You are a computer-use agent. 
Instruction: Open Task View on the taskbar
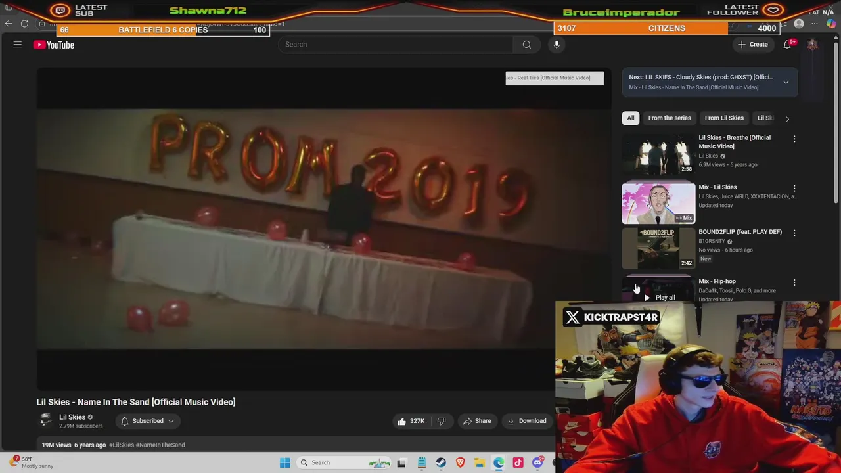(x=401, y=462)
